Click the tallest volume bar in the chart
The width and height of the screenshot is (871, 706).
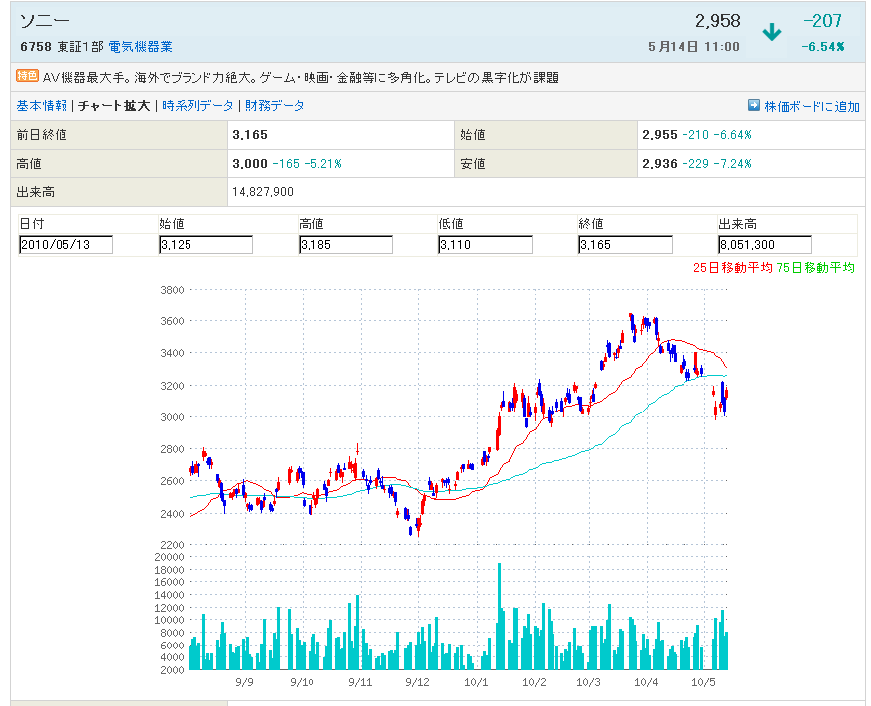coord(499,615)
